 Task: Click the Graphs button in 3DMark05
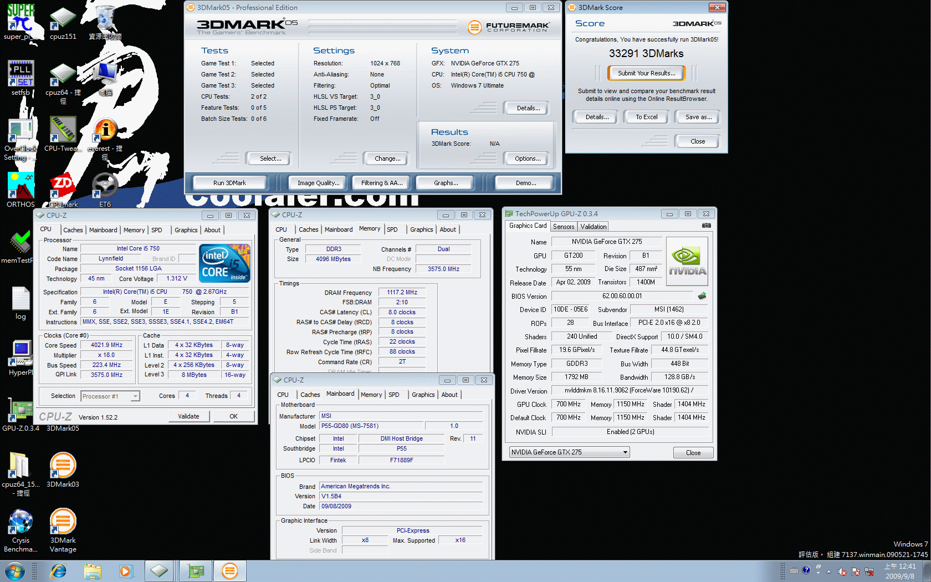pyautogui.click(x=446, y=183)
